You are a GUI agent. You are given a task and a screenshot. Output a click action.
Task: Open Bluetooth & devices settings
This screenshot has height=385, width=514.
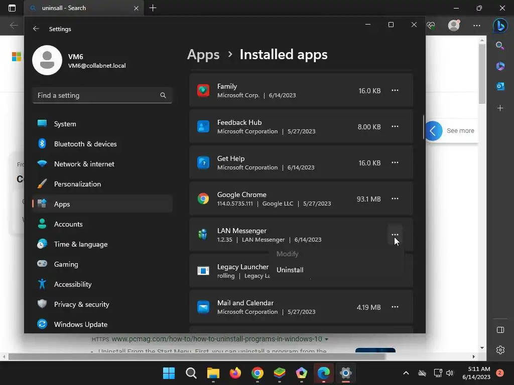point(102,144)
